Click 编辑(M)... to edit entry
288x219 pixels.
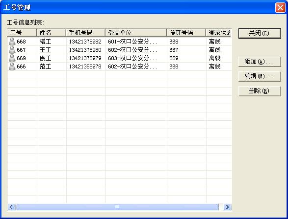[x=260, y=76]
